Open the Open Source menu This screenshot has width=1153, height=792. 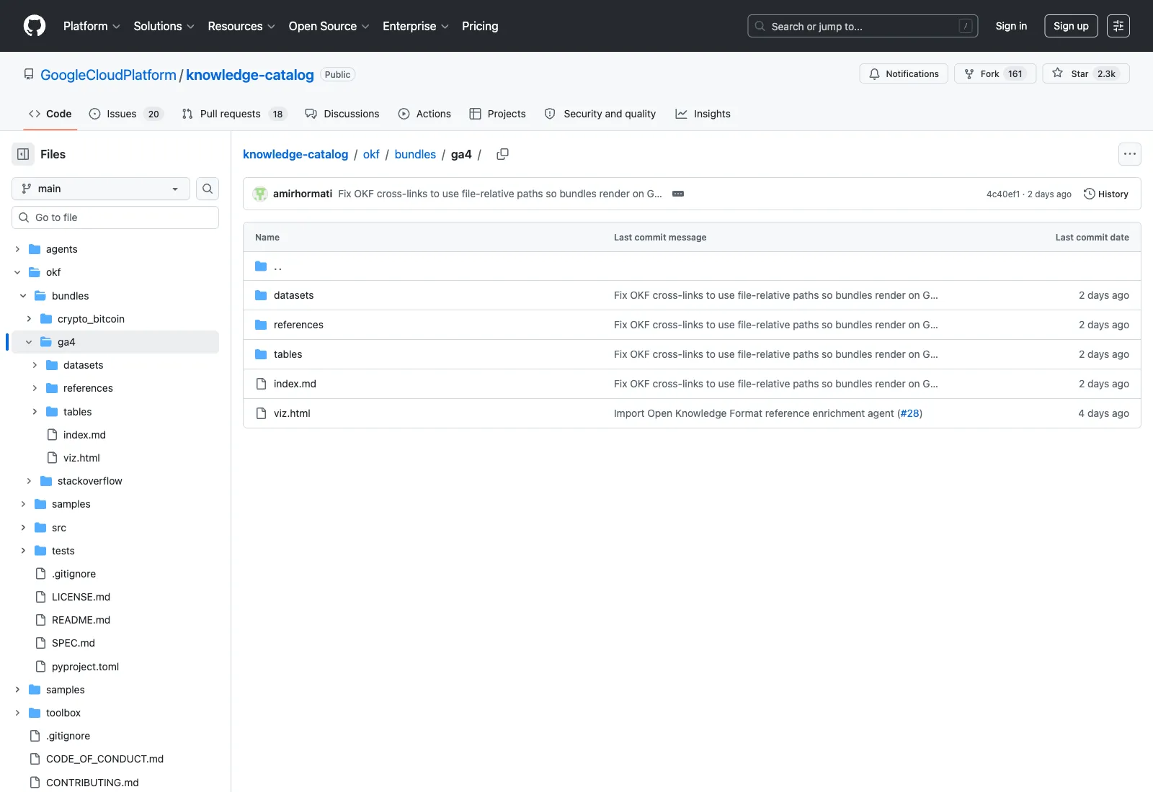[329, 26]
